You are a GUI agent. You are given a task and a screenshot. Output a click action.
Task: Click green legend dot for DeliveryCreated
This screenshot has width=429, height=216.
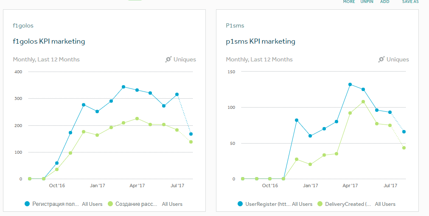click(x=320, y=204)
